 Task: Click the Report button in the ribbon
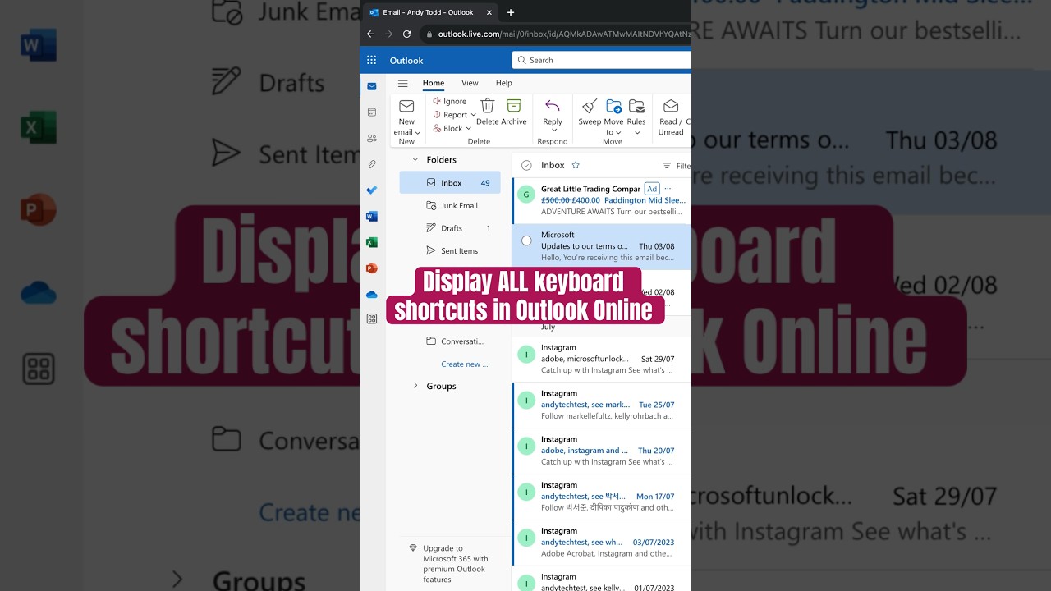[450, 115]
